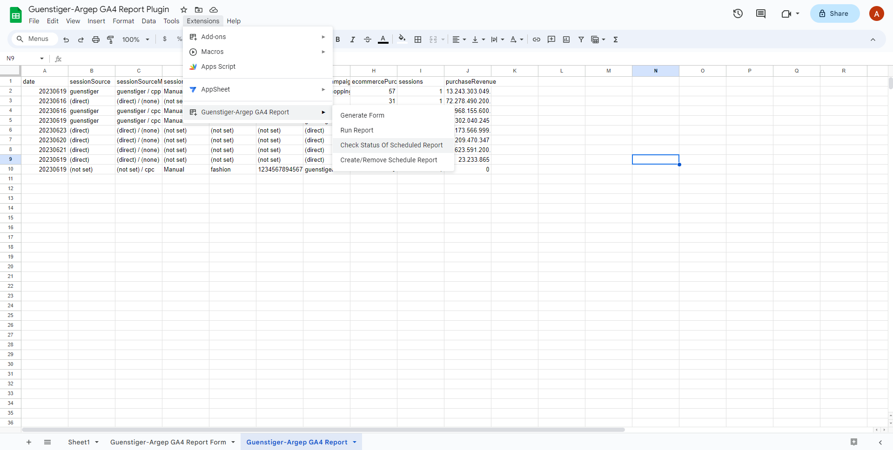This screenshot has height=450, width=893.
Task: Click the Undo icon in toolbar
Action: click(x=66, y=40)
